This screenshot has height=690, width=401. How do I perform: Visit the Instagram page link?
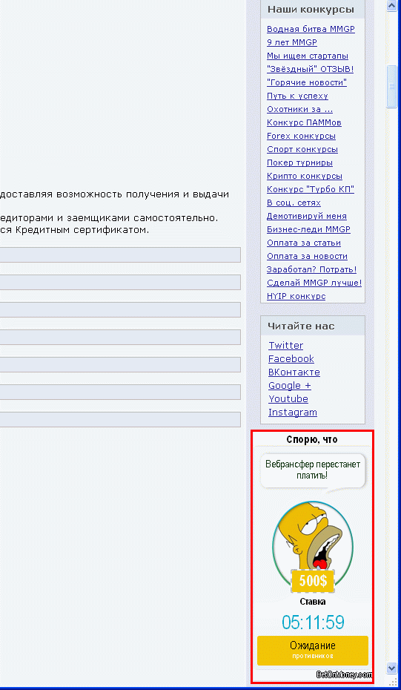(x=292, y=413)
